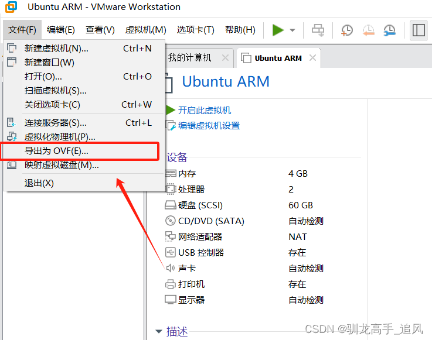The image size is (432, 340).
Task: Click the Ubuntu ARM heading title
Action: coord(226,81)
